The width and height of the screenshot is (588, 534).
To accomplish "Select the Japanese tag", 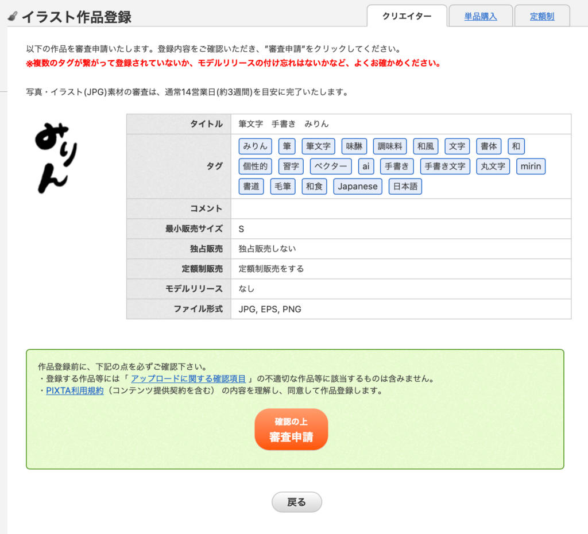I will (357, 186).
